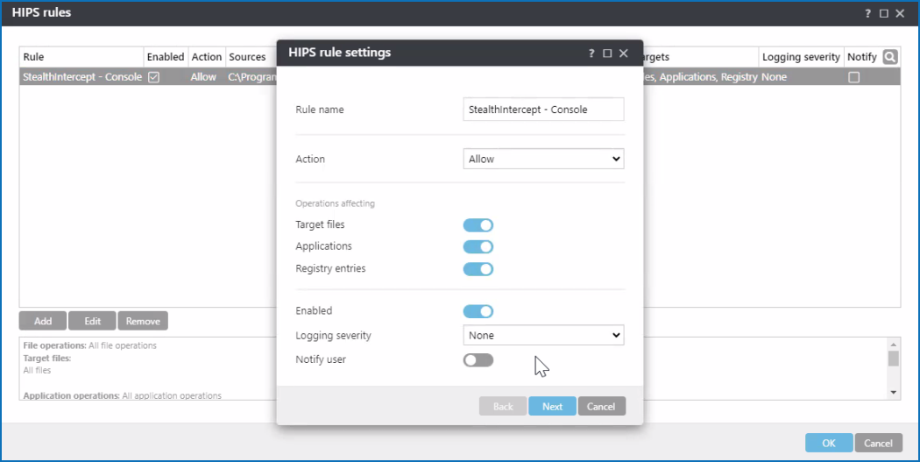Open the Action dropdown
Screen dimensions: 920x462
click(543, 160)
